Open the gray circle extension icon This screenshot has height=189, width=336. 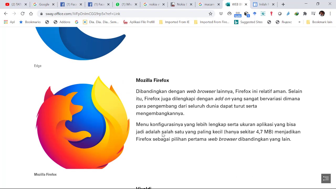pos(280,14)
